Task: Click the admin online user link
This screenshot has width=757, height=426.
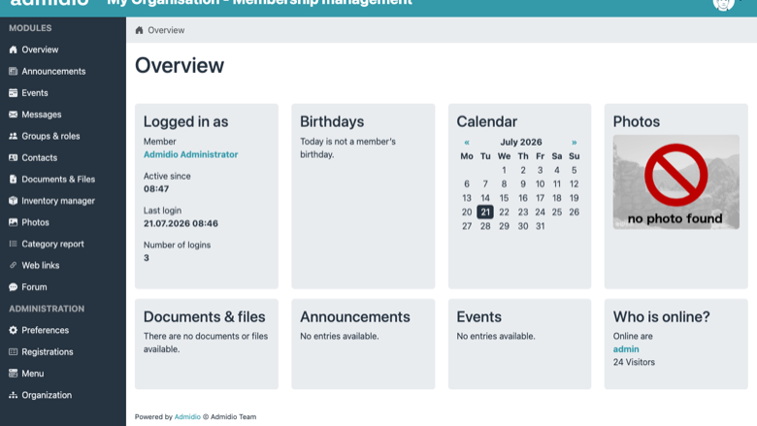Action: (626, 348)
